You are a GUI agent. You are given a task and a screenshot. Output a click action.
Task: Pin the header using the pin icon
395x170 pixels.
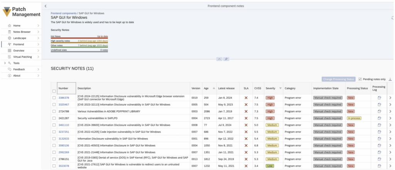226,59
